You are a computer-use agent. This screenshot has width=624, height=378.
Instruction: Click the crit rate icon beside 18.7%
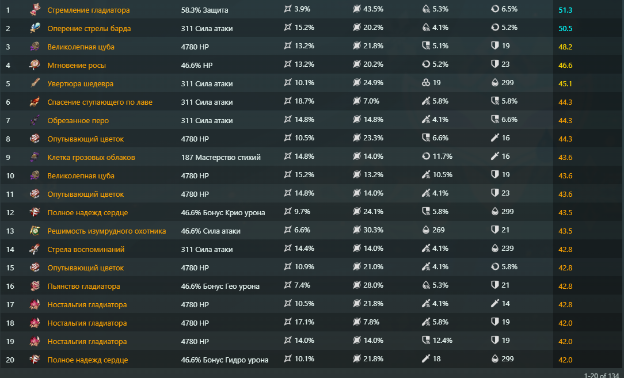pos(288,101)
